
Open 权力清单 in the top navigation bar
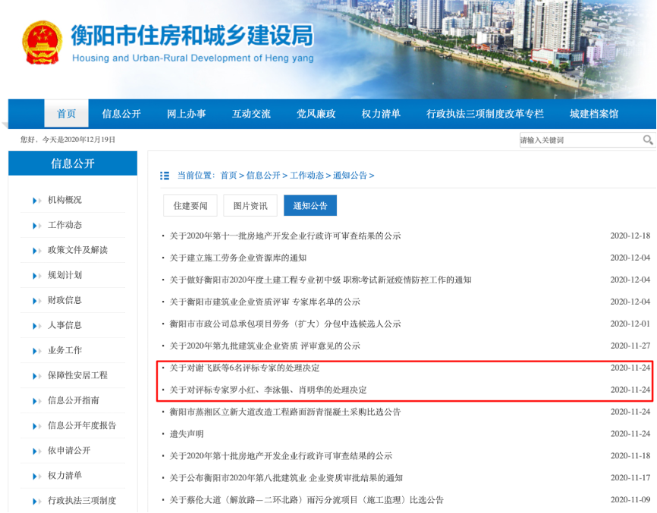[x=381, y=114]
